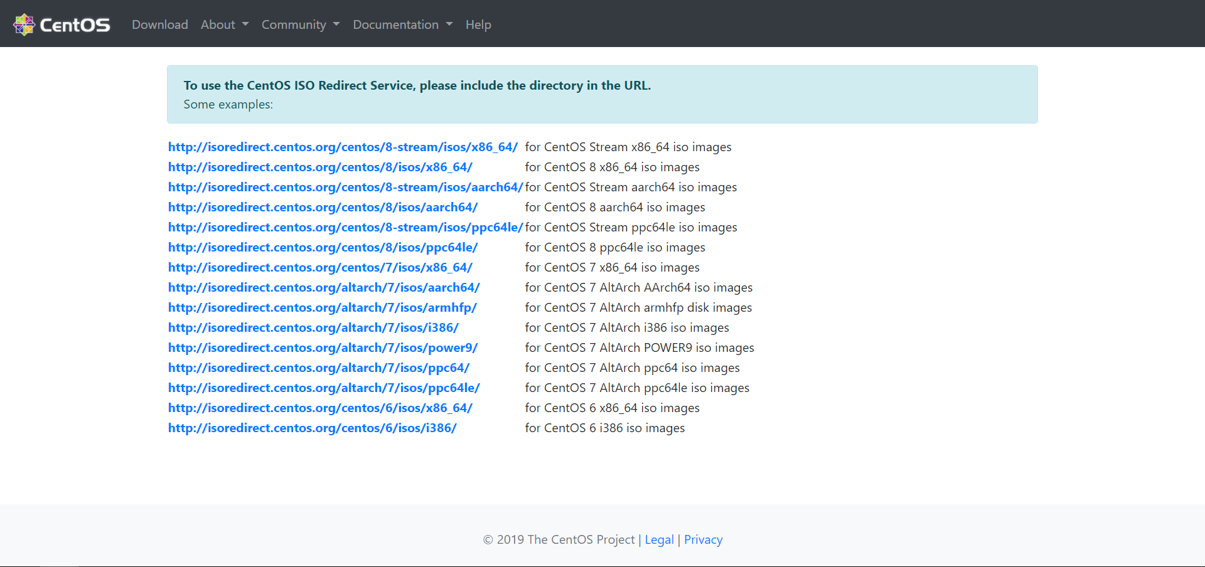Select the text 'for CentOS 6 i386 iso images'

click(x=605, y=428)
